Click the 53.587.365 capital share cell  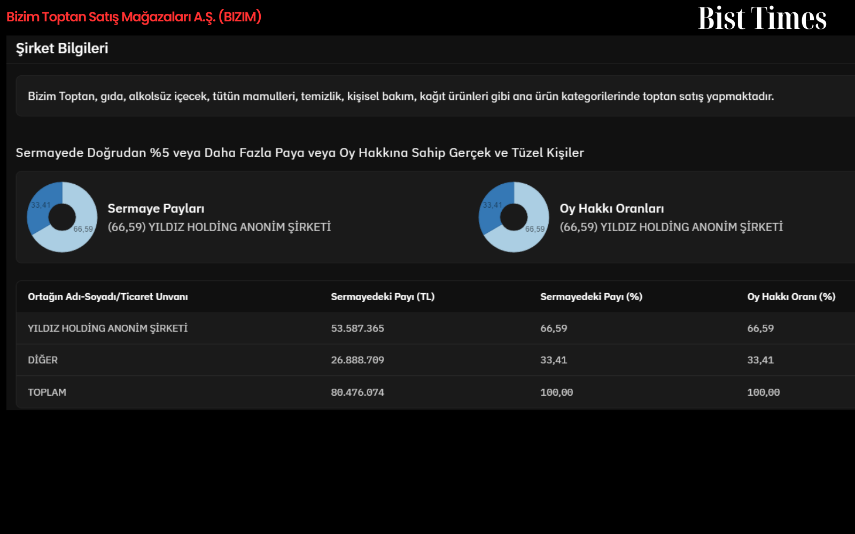tap(357, 328)
